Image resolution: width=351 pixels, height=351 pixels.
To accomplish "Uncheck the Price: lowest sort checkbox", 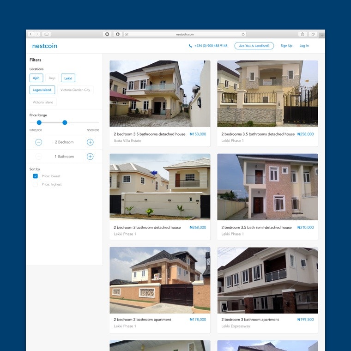I will coord(36,176).
